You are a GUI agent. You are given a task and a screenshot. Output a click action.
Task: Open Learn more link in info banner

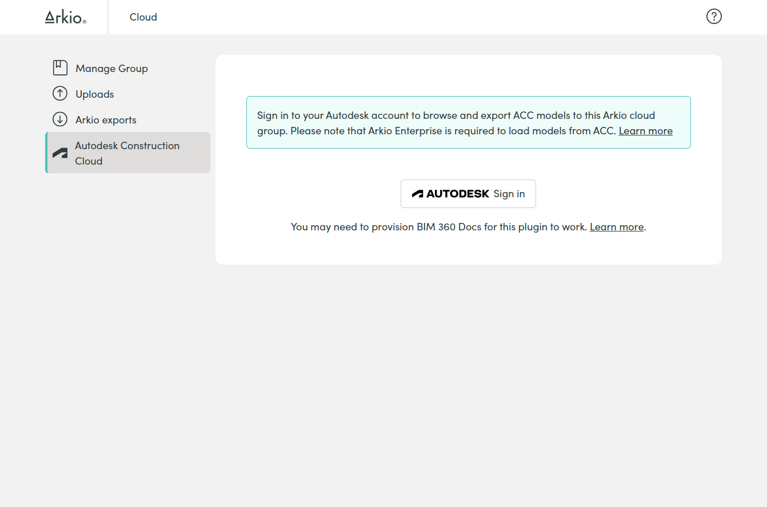pos(645,131)
